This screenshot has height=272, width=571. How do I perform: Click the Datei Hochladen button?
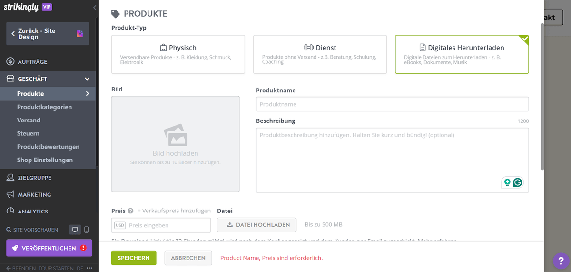click(257, 225)
